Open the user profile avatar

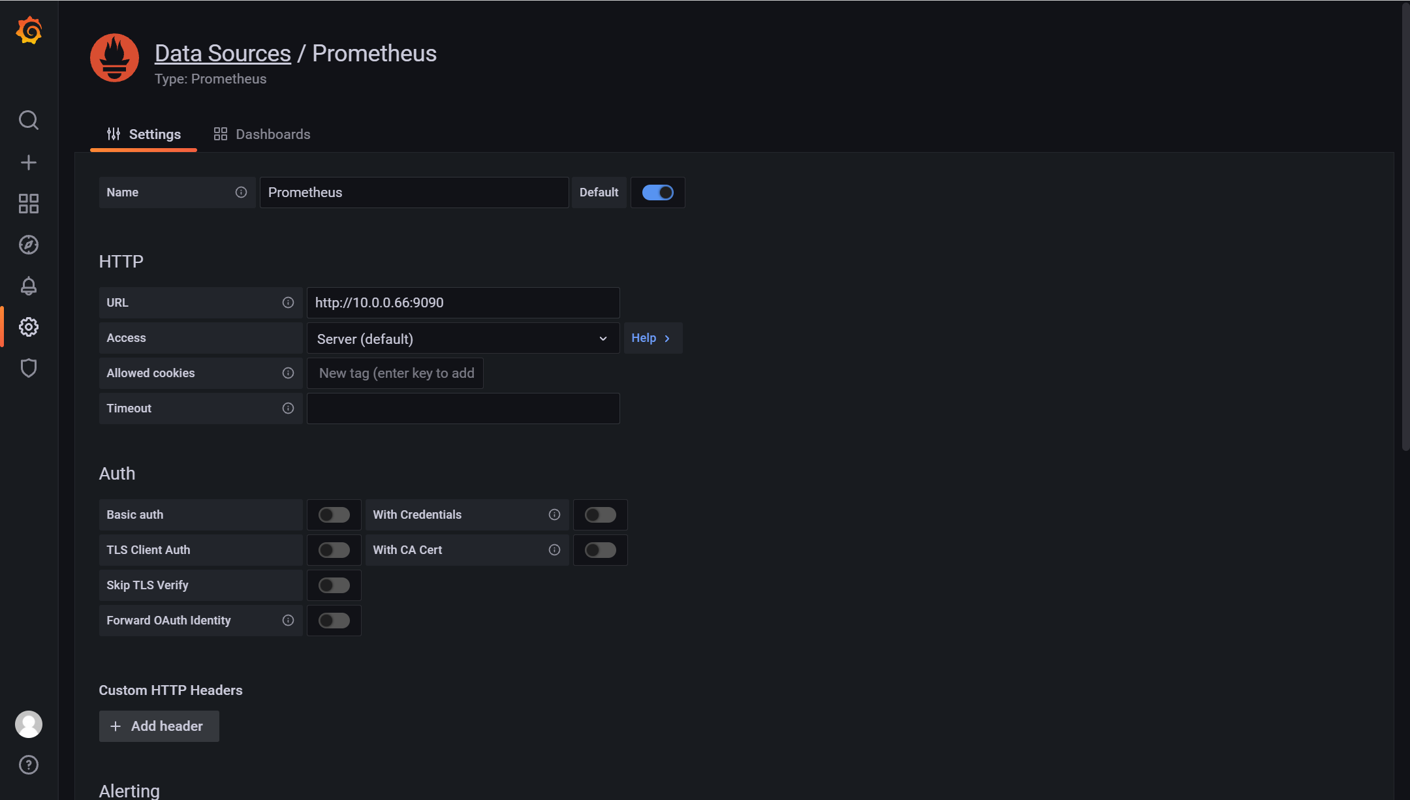(x=29, y=724)
